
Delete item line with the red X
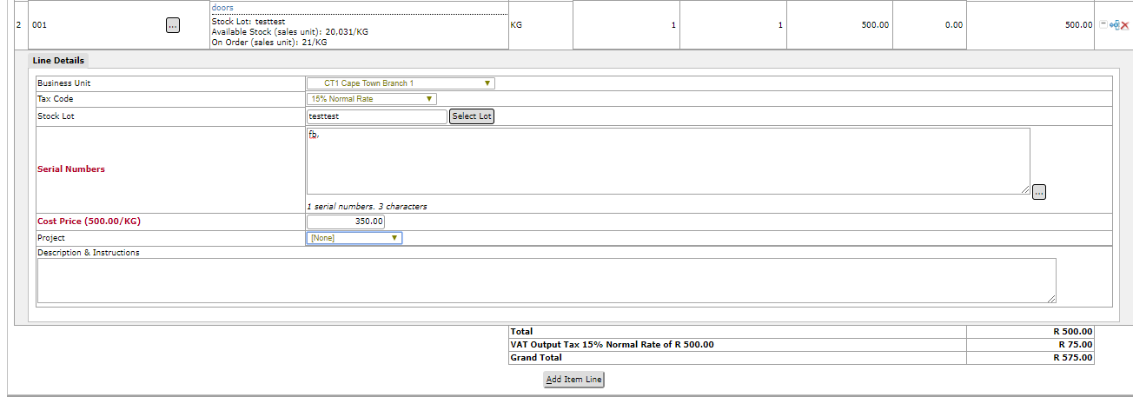[1124, 25]
